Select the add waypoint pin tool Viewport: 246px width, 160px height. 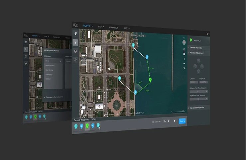pyautogui.click(x=75, y=34)
